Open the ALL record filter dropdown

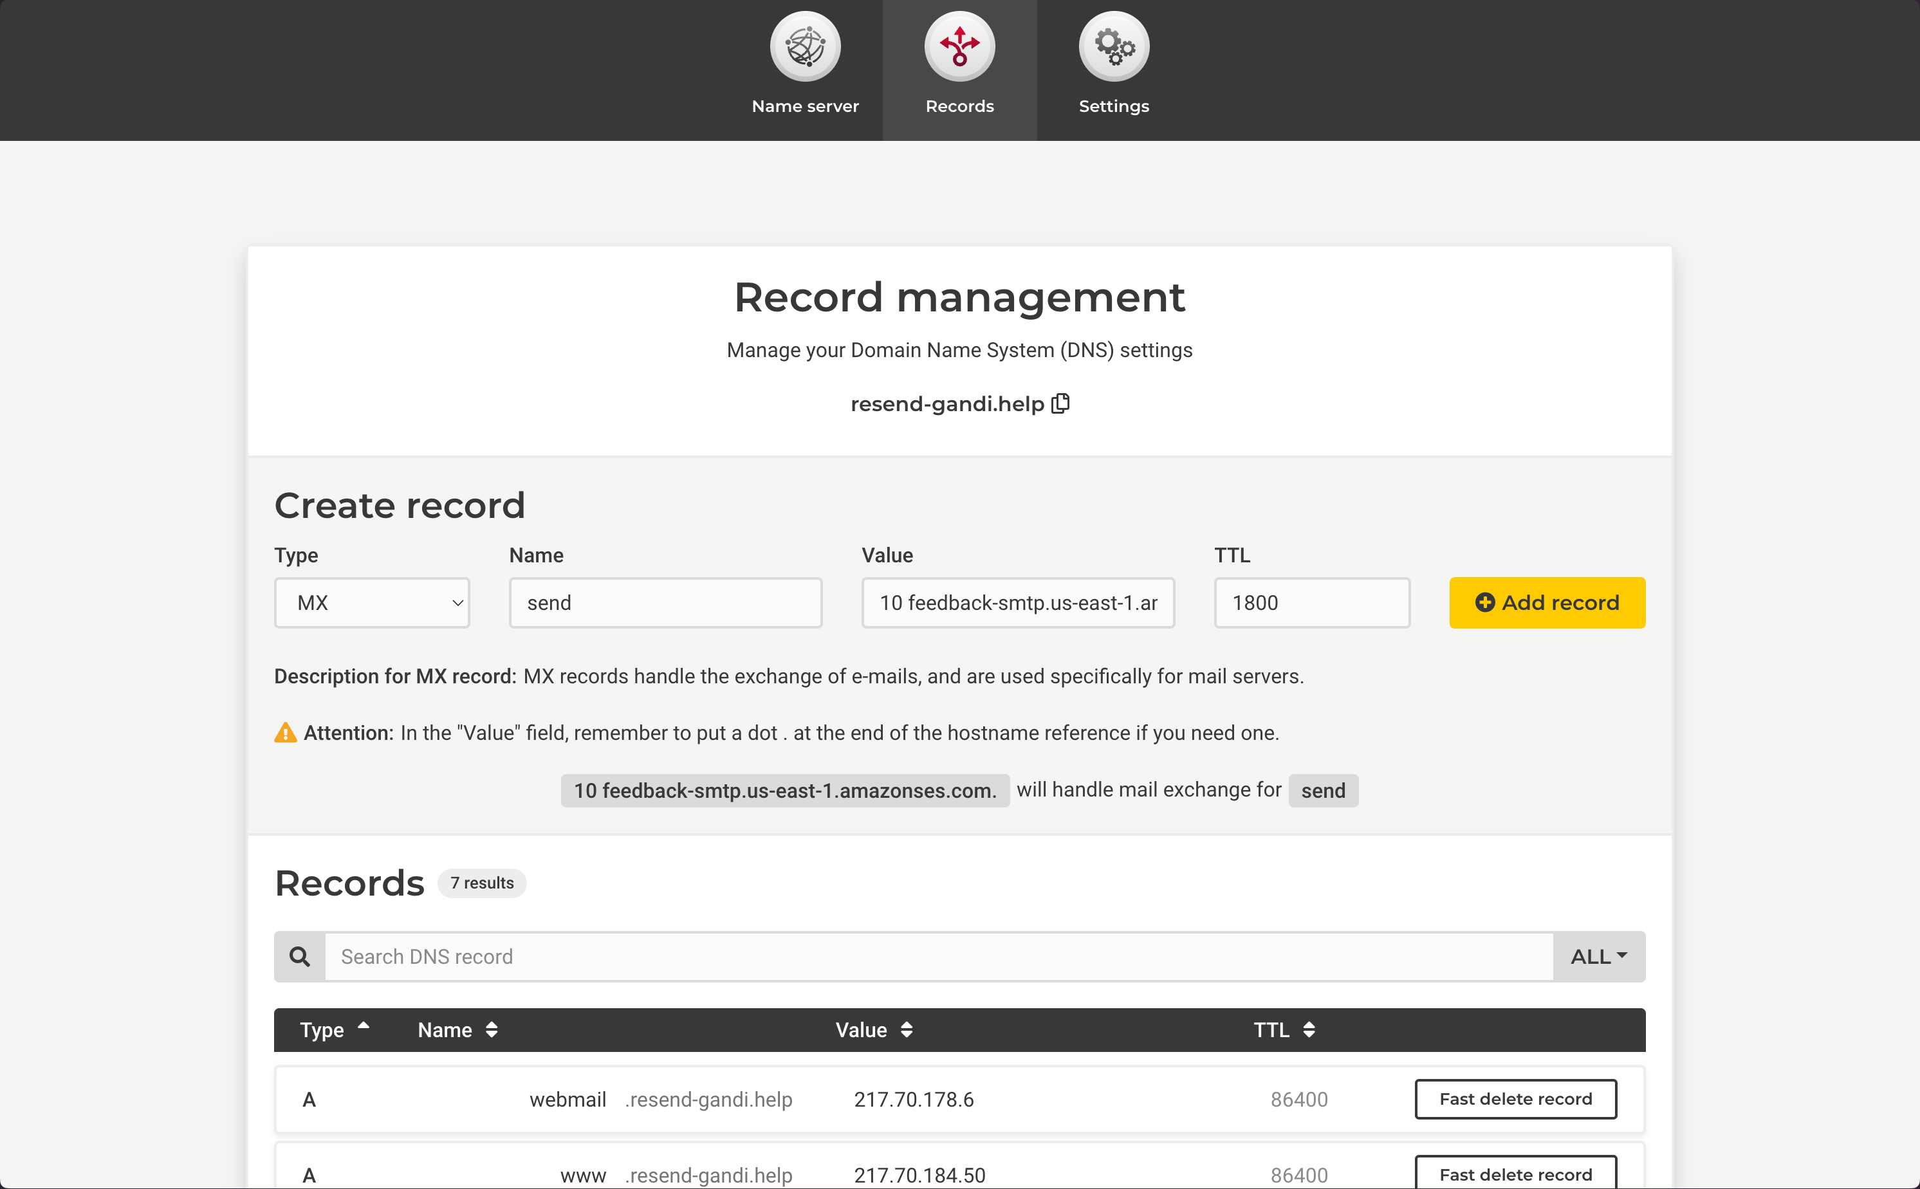(x=1599, y=956)
